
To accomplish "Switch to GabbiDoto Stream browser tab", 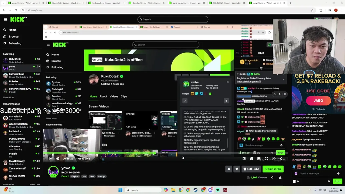I will pos(66,3).
